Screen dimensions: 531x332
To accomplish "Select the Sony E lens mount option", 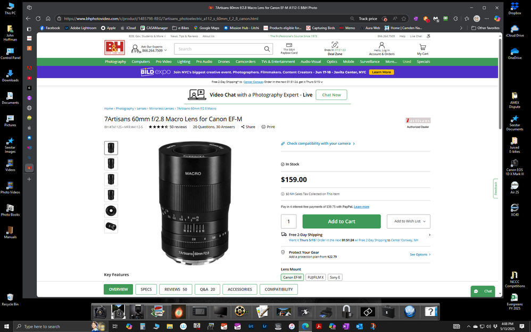I will [x=335, y=277].
